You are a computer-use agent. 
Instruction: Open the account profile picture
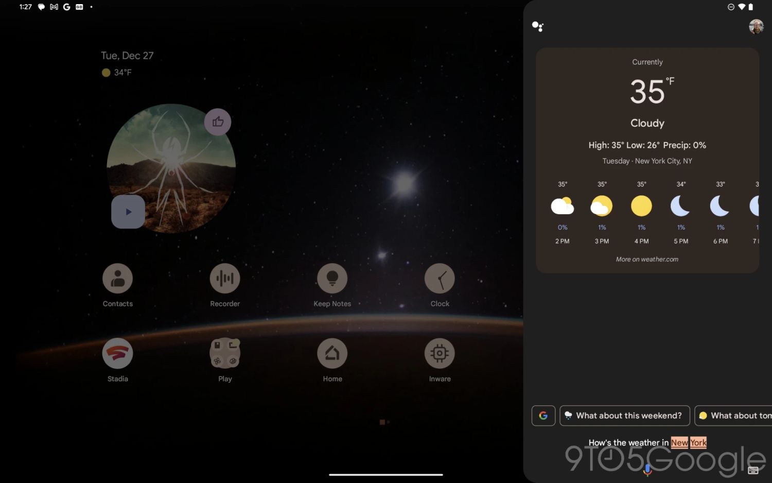756,27
